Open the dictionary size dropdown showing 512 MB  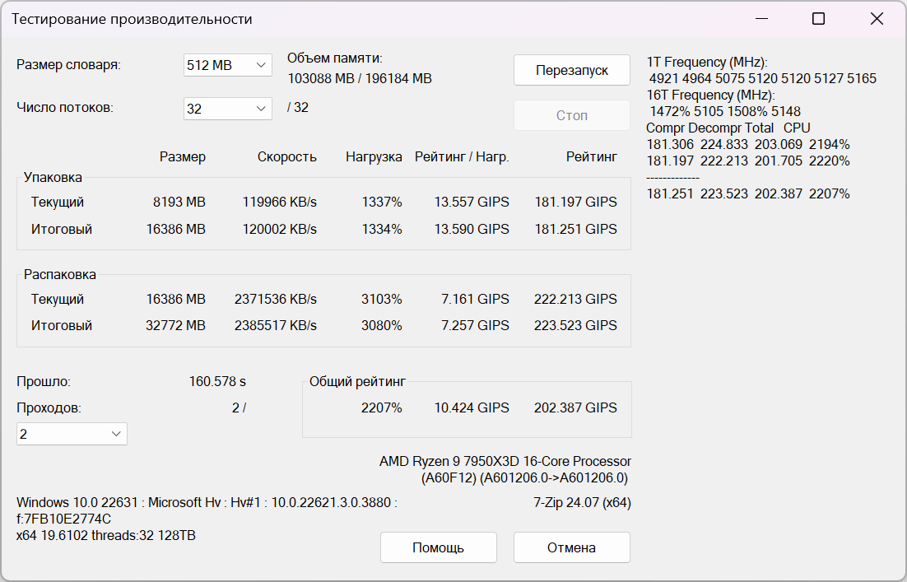coord(228,65)
